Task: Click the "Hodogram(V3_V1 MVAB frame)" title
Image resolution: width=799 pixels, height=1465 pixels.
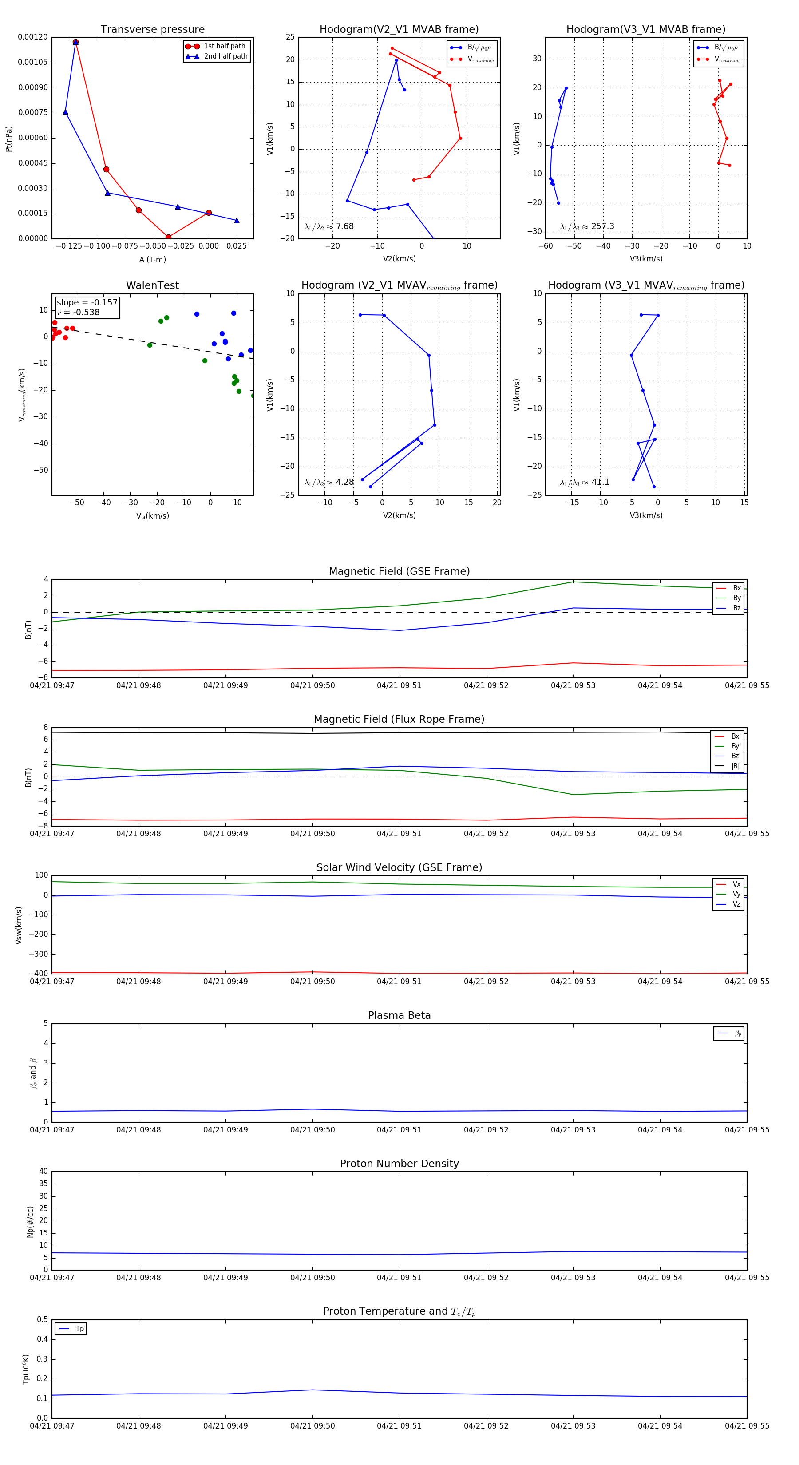Action: (x=646, y=30)
